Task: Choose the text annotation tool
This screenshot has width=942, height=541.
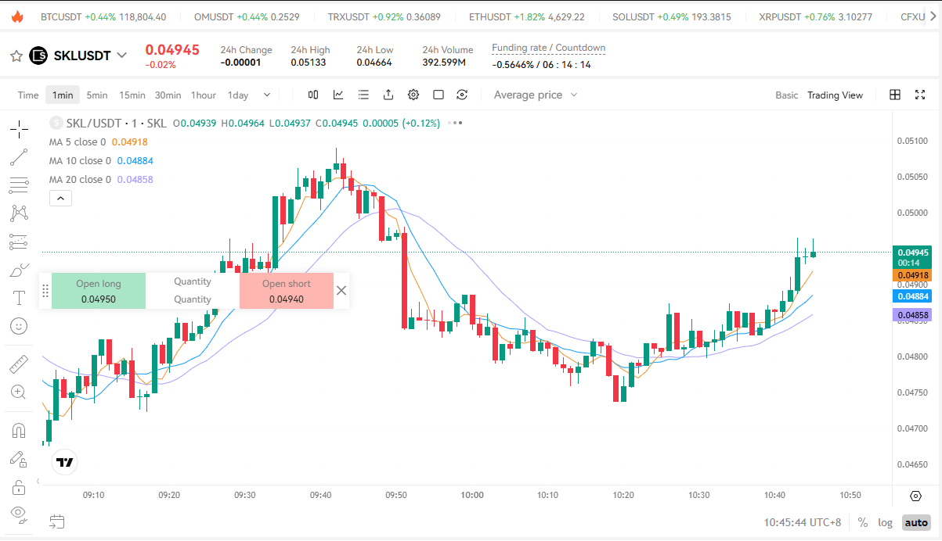Action: pos(19,297)
